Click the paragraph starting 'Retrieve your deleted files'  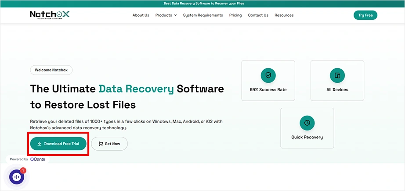[127, 124]
